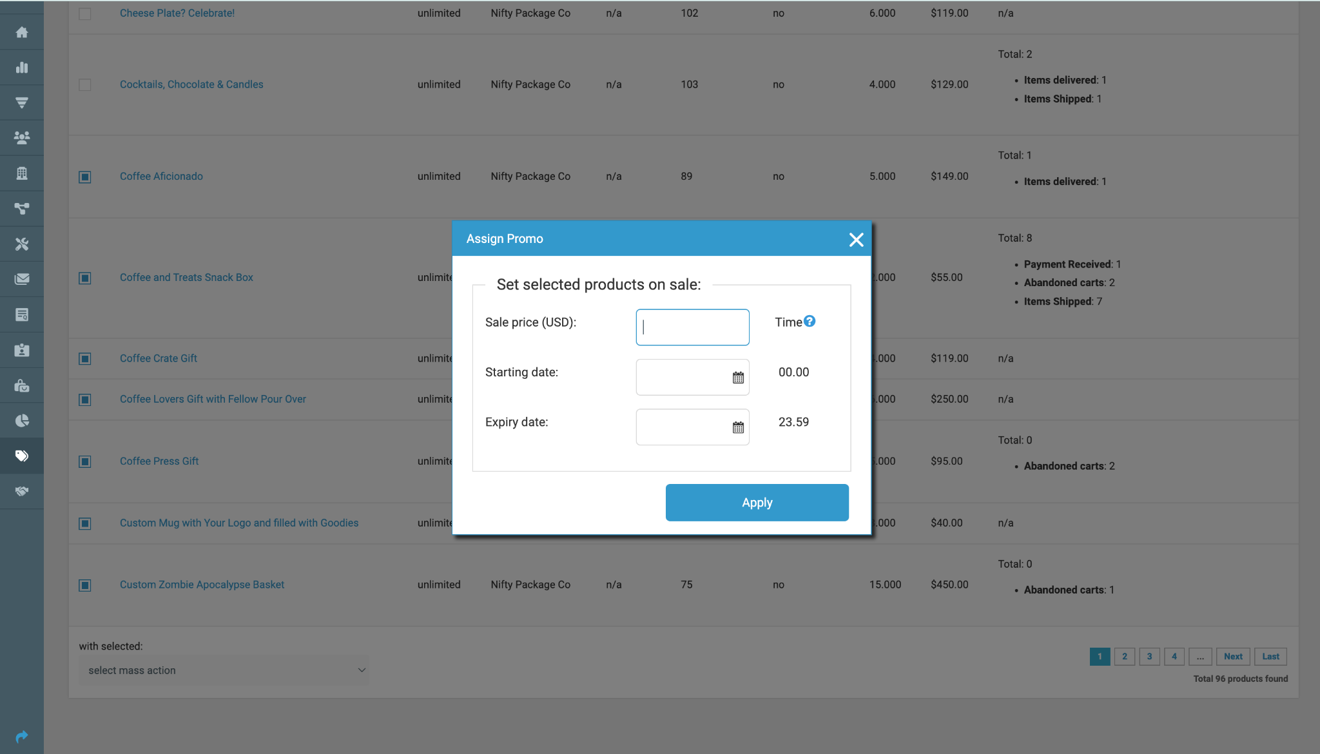Open the Coffee Lovers Gift with Fellow Pour Over link

click(x=212, y=399)
